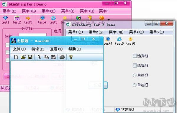Minimize the DemoSDI window

[x=75, y=39]
